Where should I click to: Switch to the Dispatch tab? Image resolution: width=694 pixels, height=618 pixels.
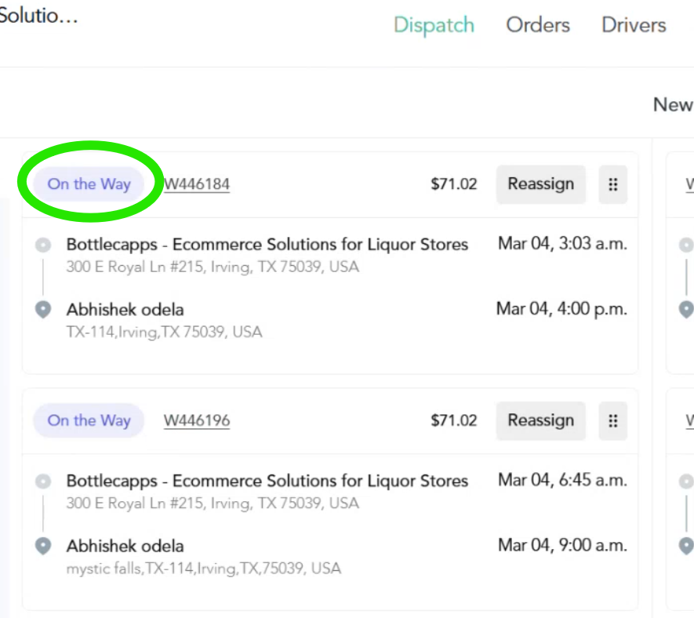(434, 25)
